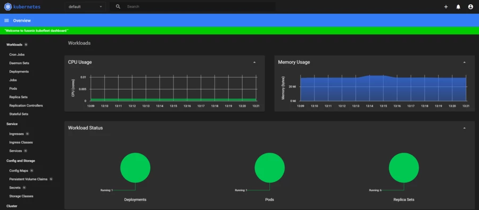Click the Pods green status circle
Screen dimensions: 479x210
[270, 168]
